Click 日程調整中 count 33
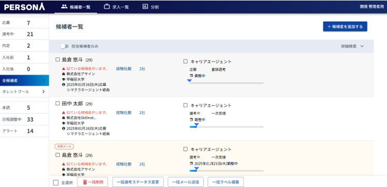 [30, 119]
